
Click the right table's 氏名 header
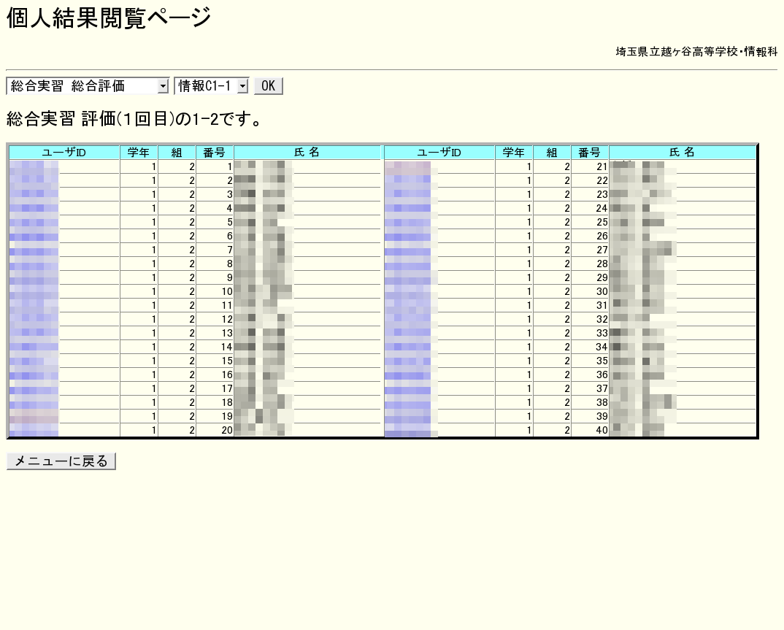point(683,153)
